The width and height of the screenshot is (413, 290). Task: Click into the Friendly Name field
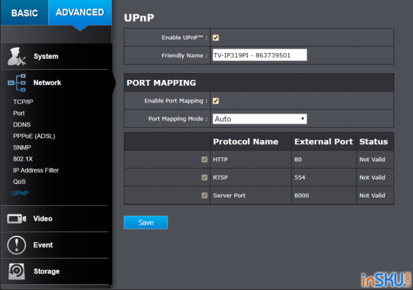pyautogui.click(x=260, y=55)
